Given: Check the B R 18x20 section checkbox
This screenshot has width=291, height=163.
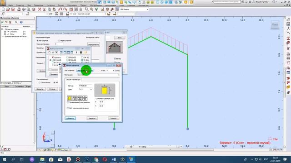Looking at the screenshot, I should click(x=53, y=60).
